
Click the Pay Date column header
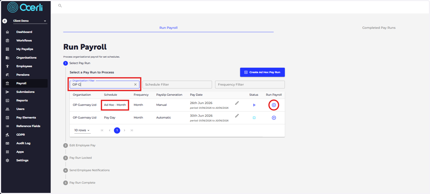pos(196,95)
